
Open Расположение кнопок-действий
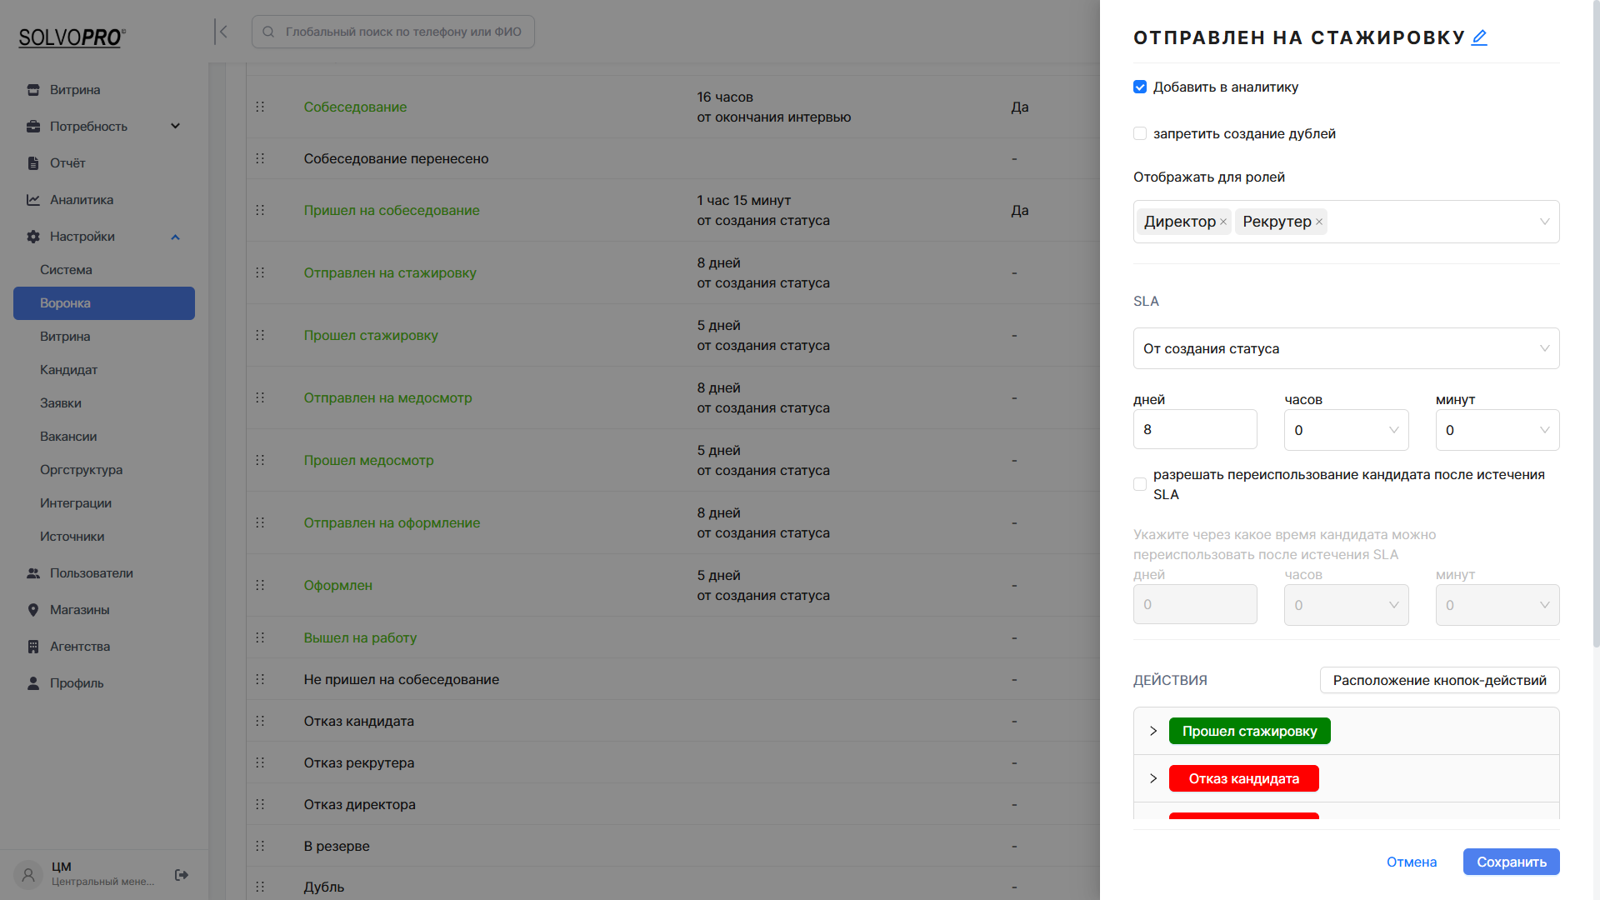point(1439,680)
